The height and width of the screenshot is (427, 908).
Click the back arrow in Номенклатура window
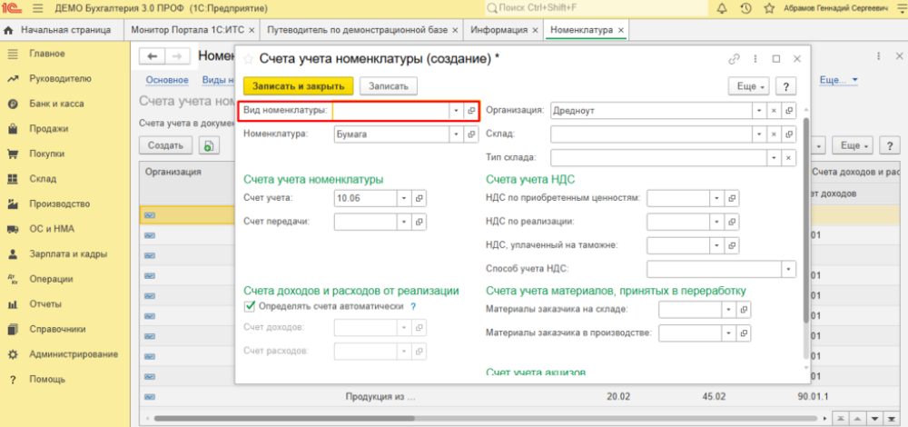click(153, 56)
